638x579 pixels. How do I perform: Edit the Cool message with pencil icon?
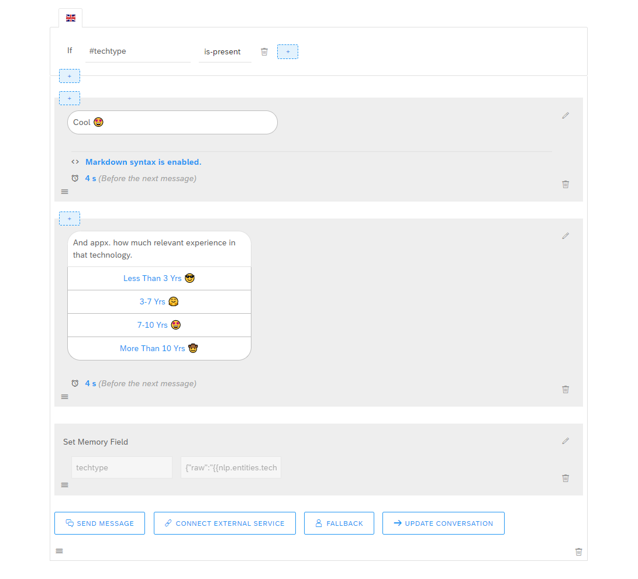565,116
